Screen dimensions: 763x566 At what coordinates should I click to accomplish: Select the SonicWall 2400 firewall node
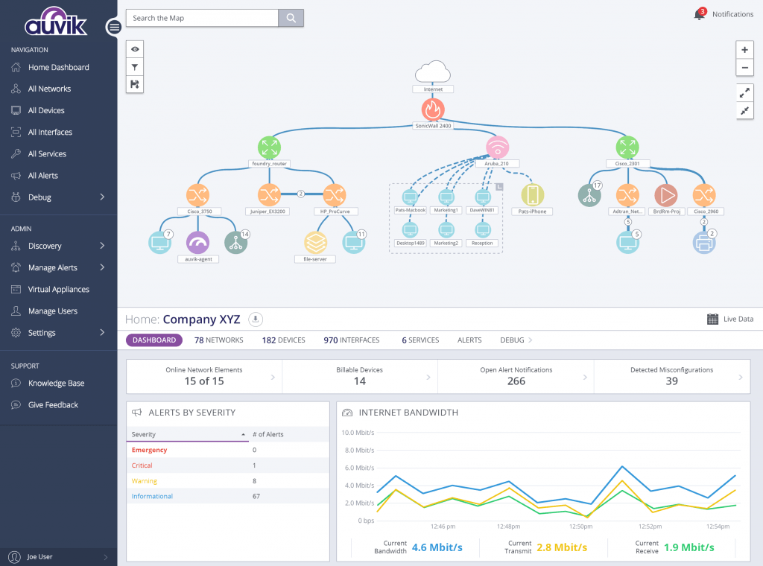(433, 109)
